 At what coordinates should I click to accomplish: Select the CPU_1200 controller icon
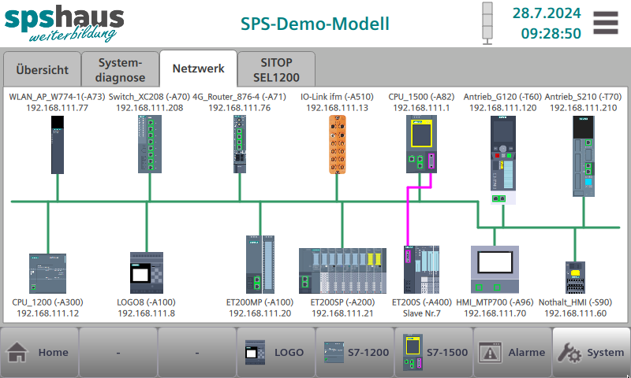coord(47,273)
